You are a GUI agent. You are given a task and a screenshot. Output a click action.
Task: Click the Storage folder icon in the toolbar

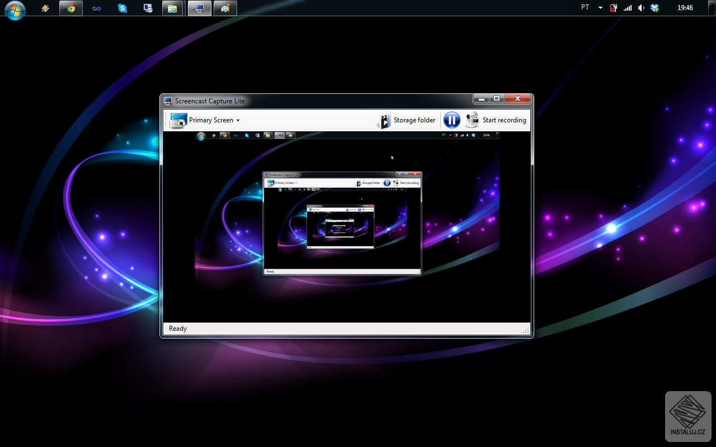384,120
